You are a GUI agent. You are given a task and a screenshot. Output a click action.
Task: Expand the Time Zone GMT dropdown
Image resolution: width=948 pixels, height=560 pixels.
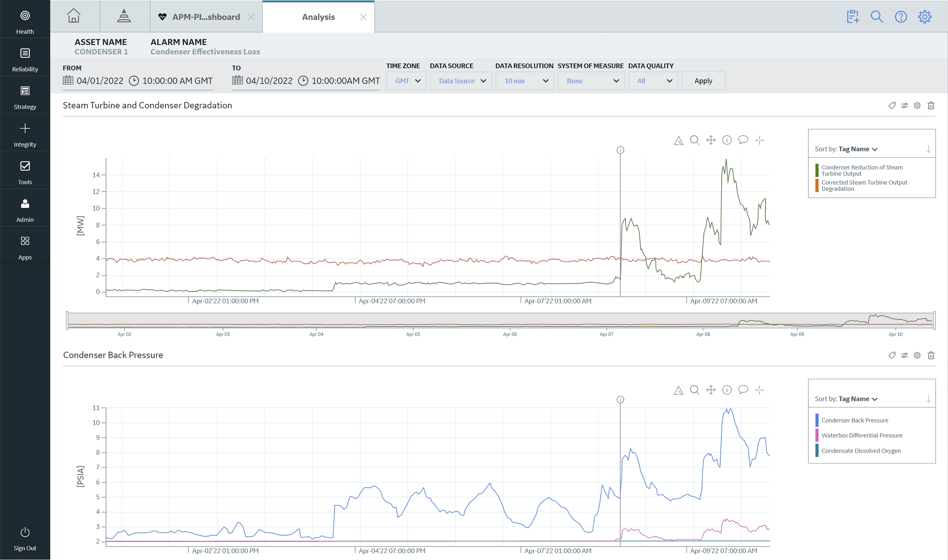407,81
